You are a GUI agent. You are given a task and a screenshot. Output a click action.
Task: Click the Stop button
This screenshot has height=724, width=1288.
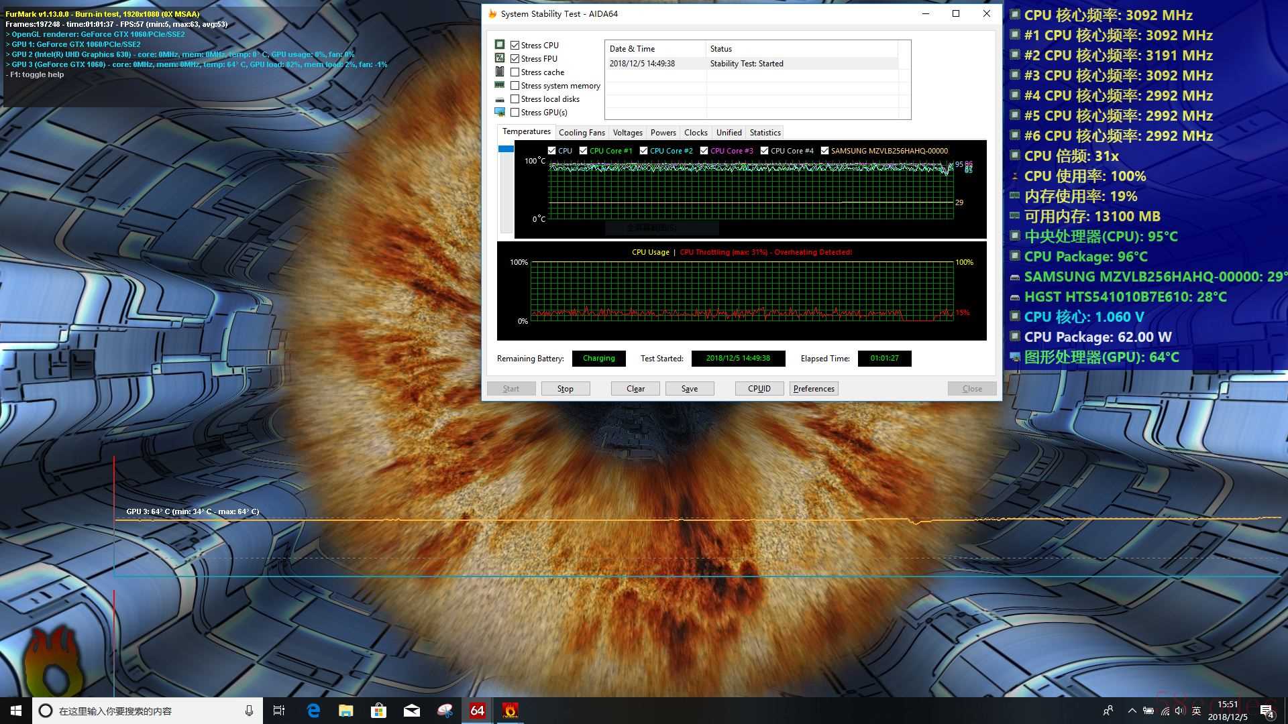566,389
